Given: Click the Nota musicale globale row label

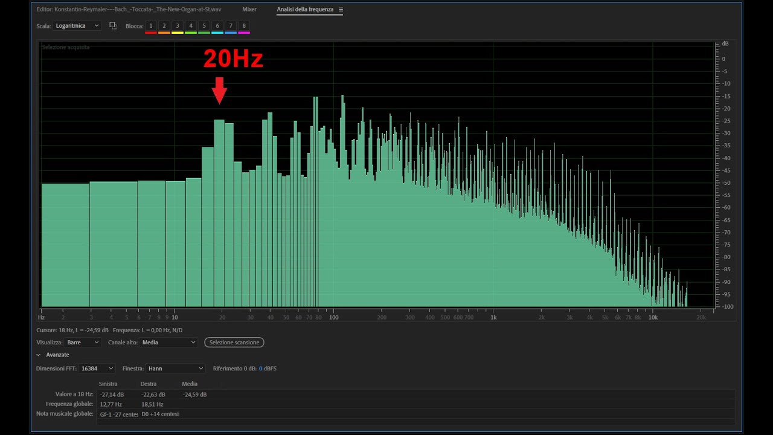Looking at the screenshot, I should click(x=65, y=414).
